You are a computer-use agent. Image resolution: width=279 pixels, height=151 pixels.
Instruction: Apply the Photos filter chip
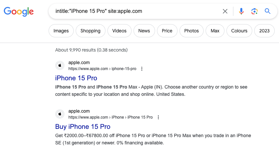pyautogui.click(x=191, y=31)
